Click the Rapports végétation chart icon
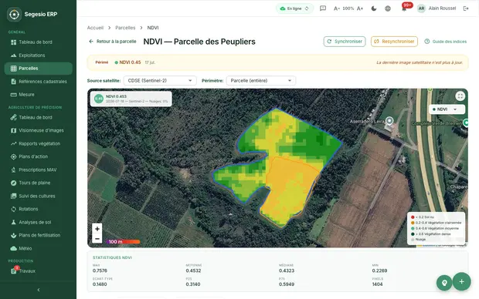479x299 pixels. (13, 143)
